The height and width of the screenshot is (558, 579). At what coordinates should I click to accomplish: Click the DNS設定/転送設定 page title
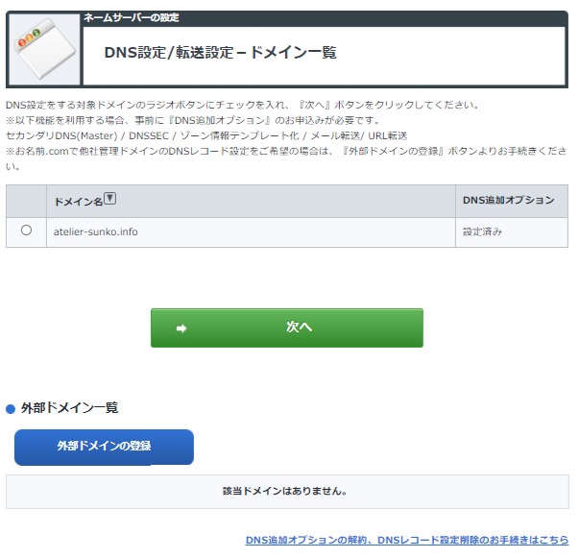tap(221, 53)
